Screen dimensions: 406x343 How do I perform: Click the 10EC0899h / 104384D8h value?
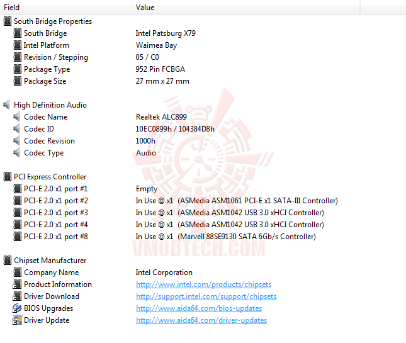point(175,128)
